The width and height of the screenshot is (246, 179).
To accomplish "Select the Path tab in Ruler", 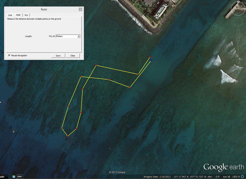I will pyautogui.click(x=18, y=15).
